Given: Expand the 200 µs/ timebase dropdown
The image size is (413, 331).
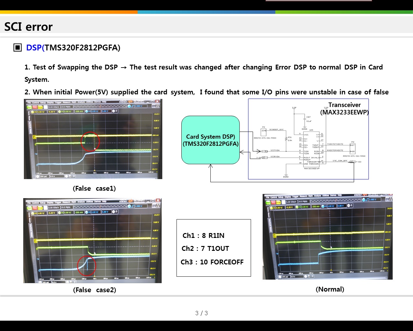Looking at the screenshot, I should click(x=44, y=176).
